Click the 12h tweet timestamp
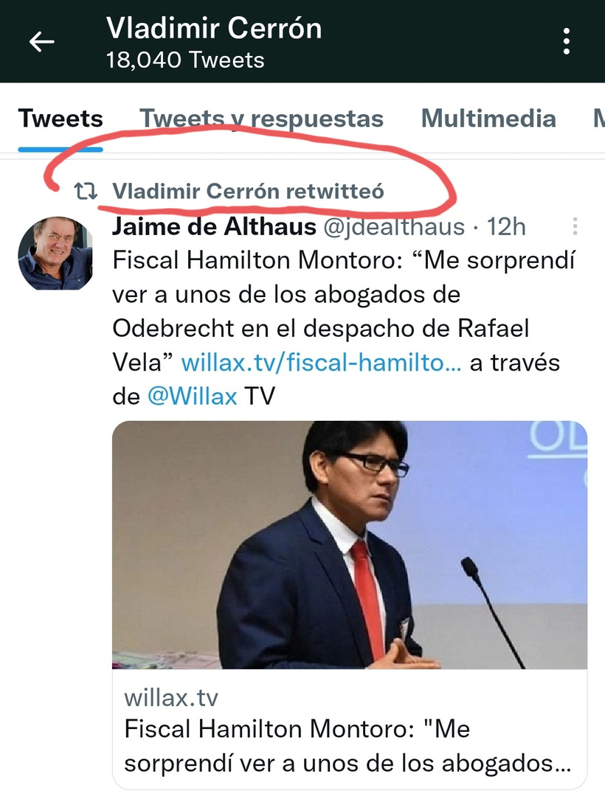Image resolution: width=605 pixels, height=799 pixels. [x=506, y=226]
